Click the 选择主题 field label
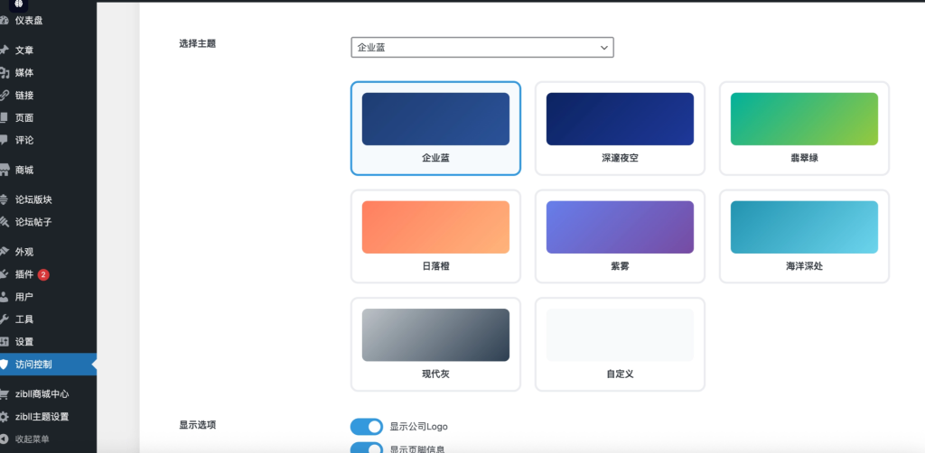This screenshot has height=453, width=925. coord(198,43)
